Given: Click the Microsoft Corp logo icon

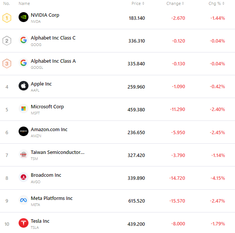Looking at the screenshot, I should tap(24, 109).
